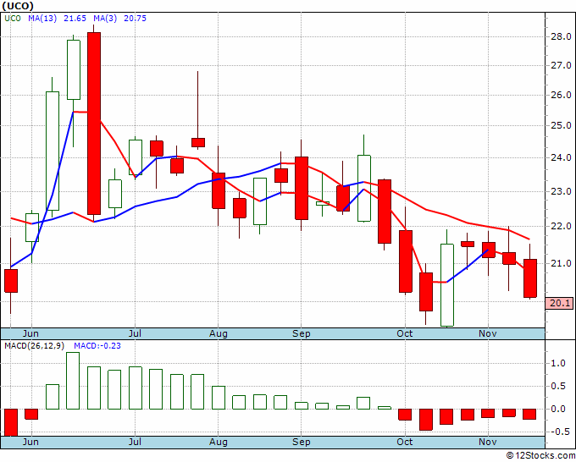Click Nov on the MACD panel axis
Viewport: 576px width, 462px height.
tap(488, 442)
